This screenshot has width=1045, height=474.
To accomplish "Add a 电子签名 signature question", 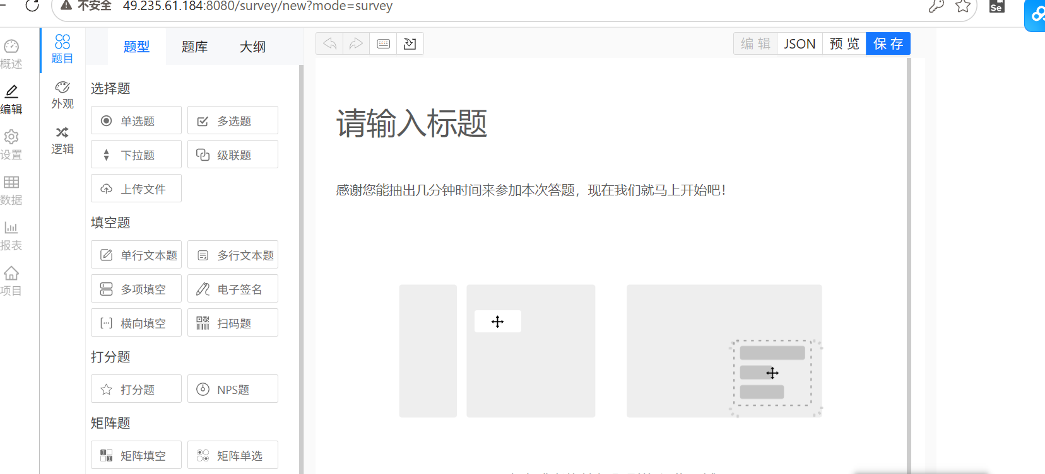I will 233,289.
